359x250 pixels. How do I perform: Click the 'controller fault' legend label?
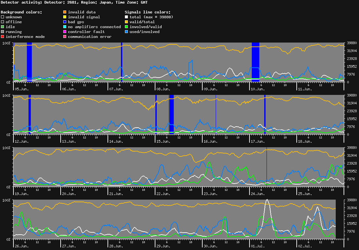(x=86, y=32)
